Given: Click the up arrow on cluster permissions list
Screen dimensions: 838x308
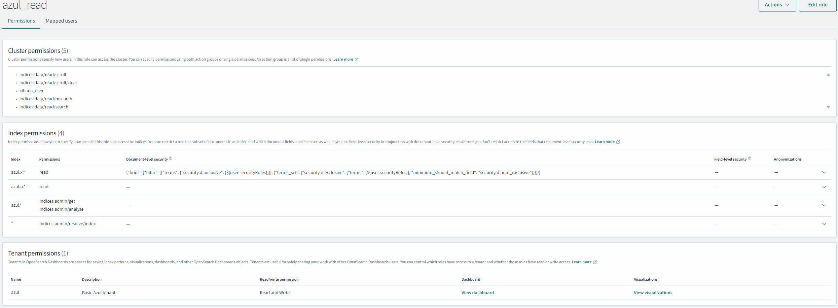Looking at the screenshot, I should point(828,74).
